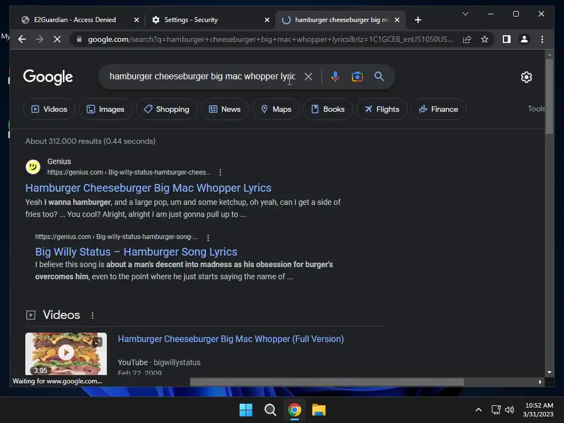
Task: Go back to the previous page
Action: [22, 39]
